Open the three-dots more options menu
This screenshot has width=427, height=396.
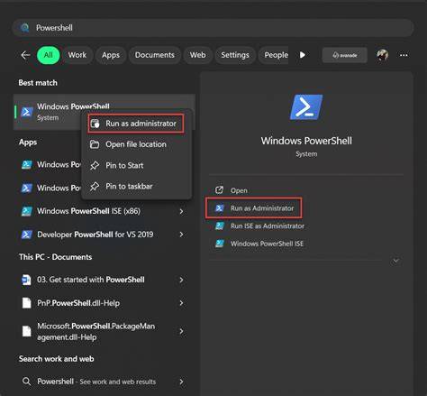[x=404, y=55]
